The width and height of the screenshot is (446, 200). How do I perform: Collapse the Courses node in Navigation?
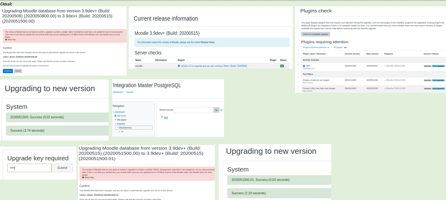tap(116, 124)
